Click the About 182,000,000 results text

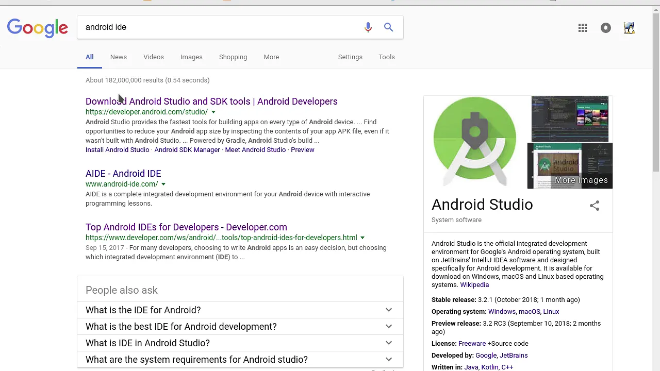point(147,80)
